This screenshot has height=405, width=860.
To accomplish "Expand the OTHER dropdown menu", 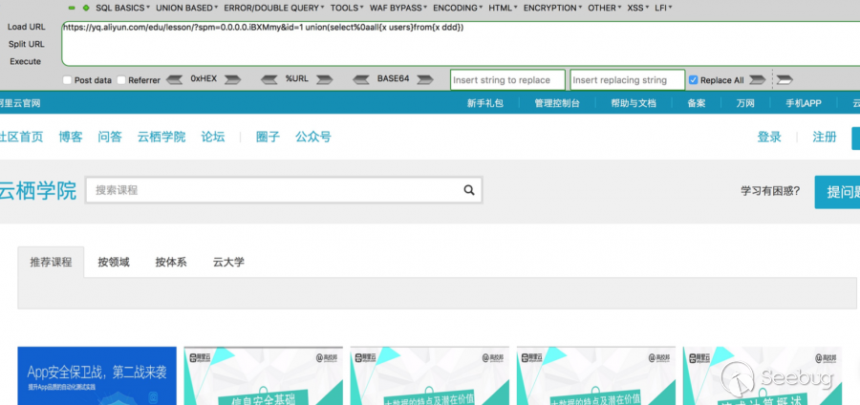I will click(605, 9).
